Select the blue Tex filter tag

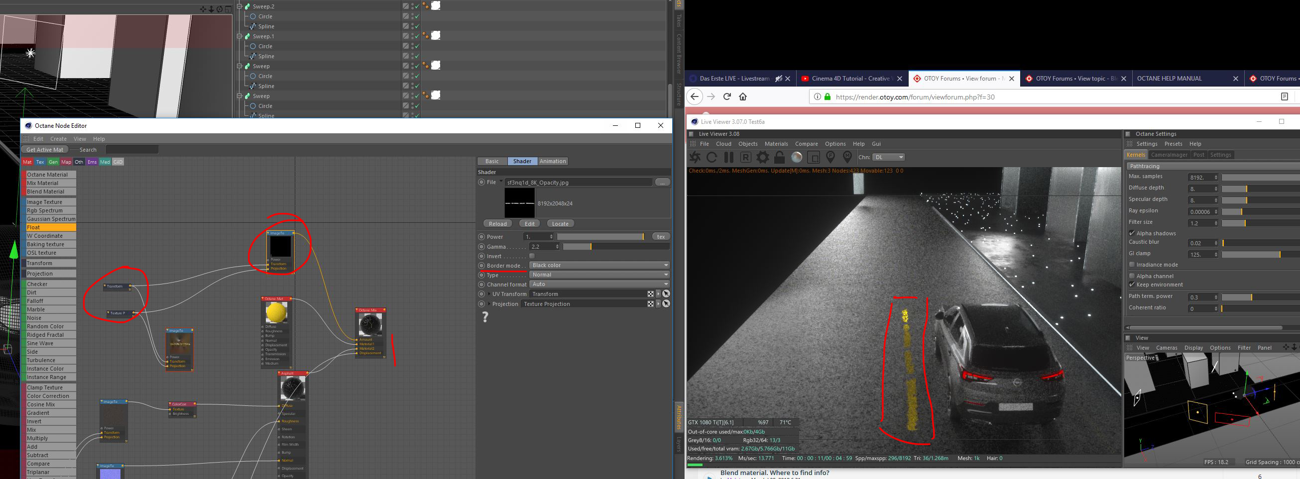coord(40,162)
